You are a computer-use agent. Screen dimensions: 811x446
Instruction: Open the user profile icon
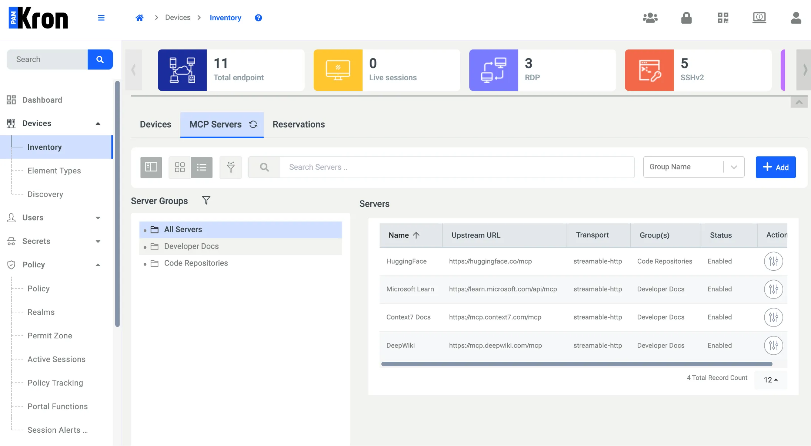point(796,18)
